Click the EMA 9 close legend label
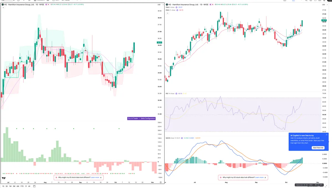 pyautogui.click(x=170, y=7)
